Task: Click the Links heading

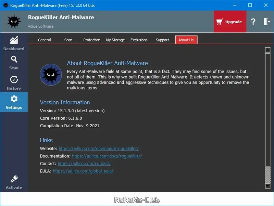Action: click(x=46, y=140)
